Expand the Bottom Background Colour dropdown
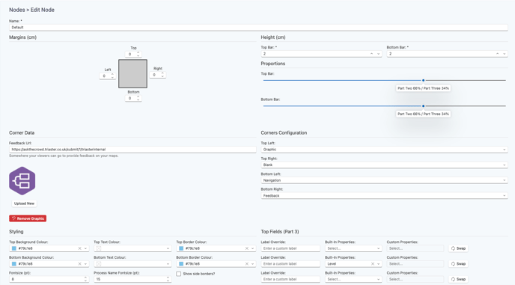 [85, 263]
